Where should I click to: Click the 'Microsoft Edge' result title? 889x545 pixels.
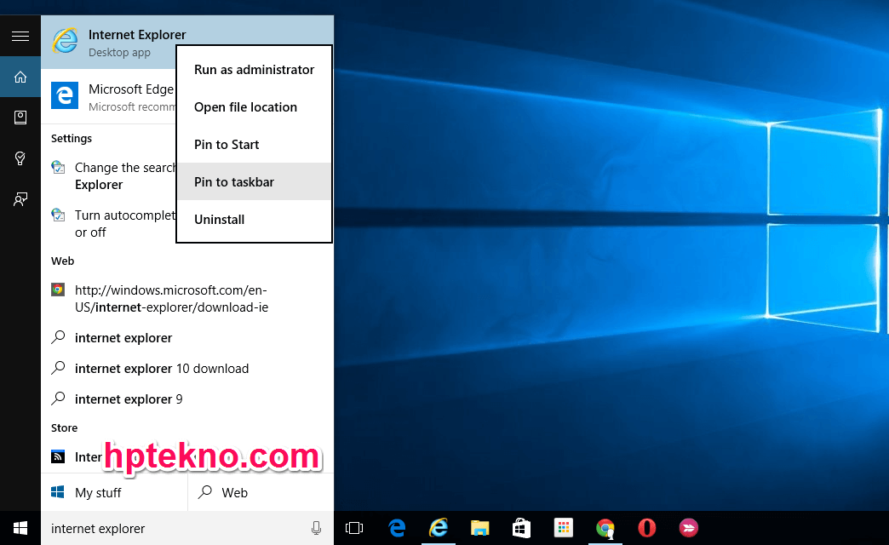pos(131,89)
